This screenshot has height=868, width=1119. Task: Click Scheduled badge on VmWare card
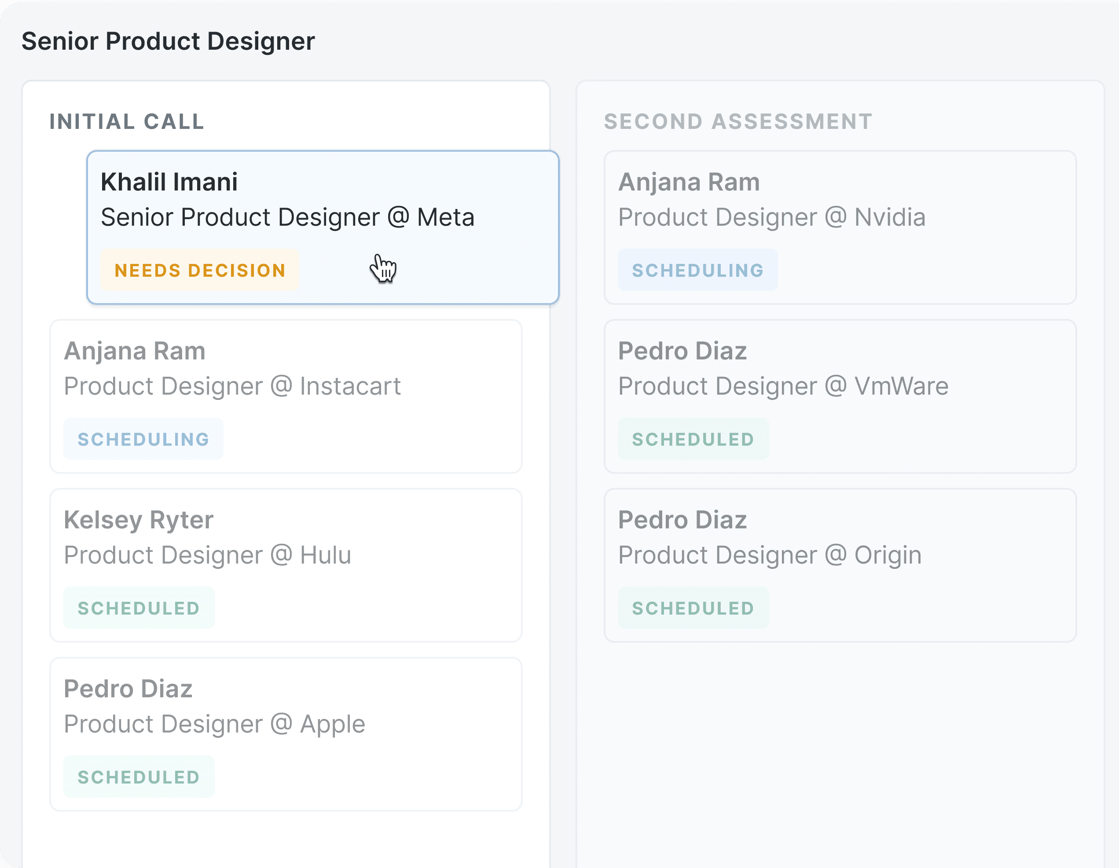click(x=693, y=439)
